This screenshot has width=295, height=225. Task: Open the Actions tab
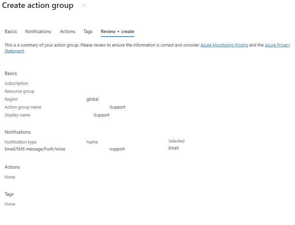67,32
